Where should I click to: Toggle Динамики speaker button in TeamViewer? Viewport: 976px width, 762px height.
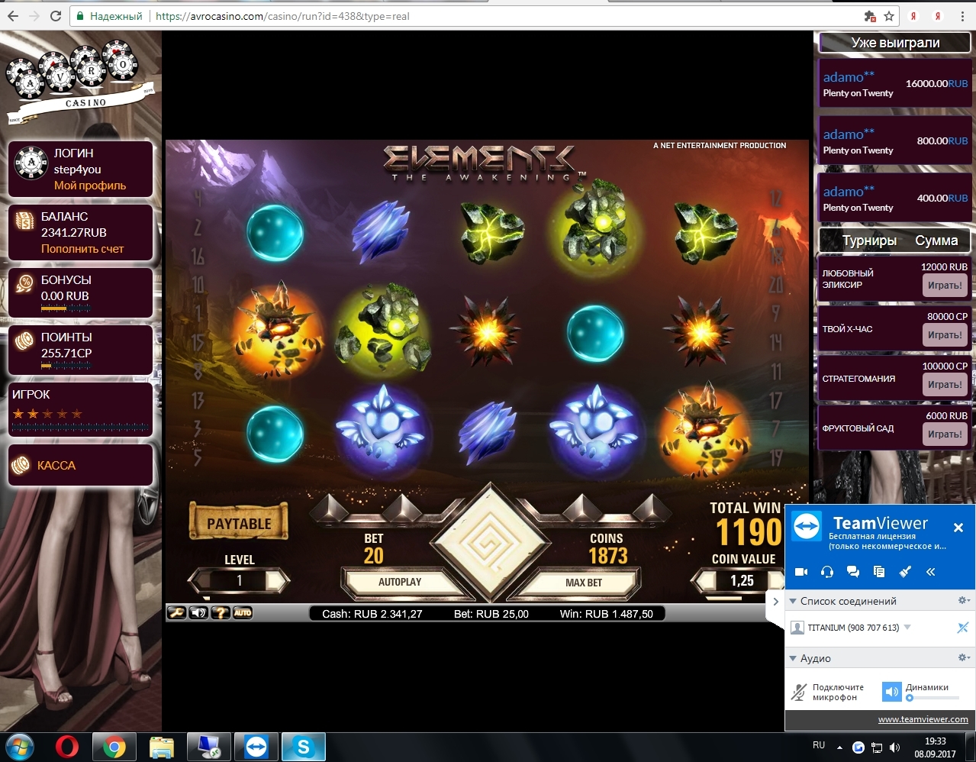click(891, 692)
